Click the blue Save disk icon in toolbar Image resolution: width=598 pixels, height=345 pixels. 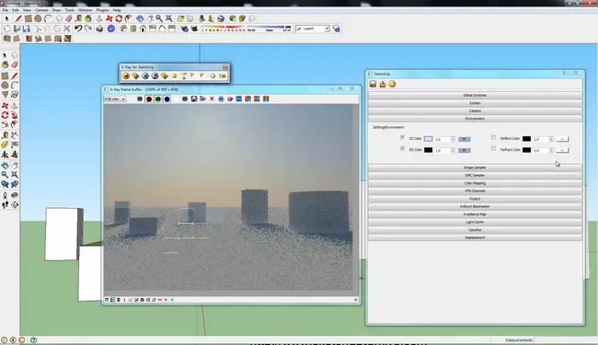pos(27,29)
